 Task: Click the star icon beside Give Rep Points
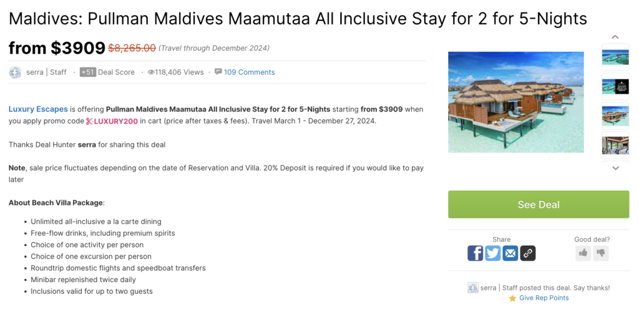click(512, 298)
